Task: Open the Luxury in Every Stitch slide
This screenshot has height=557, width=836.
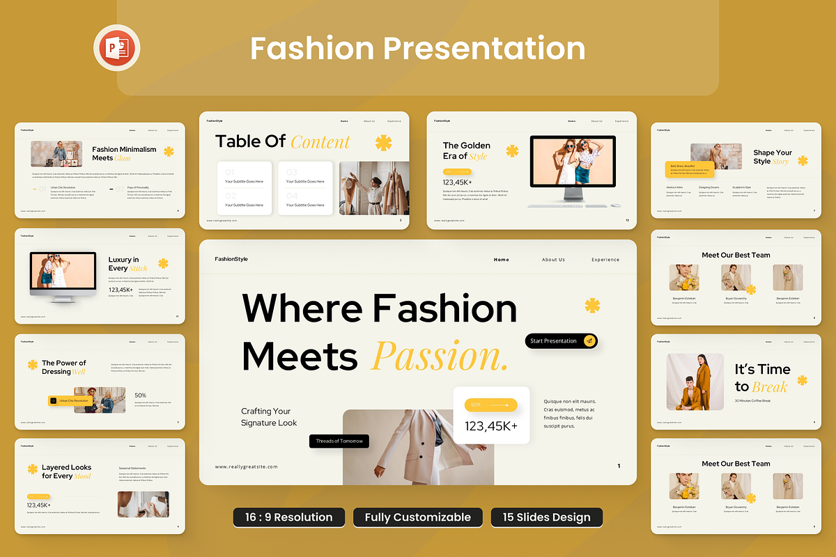Action: 100,276
